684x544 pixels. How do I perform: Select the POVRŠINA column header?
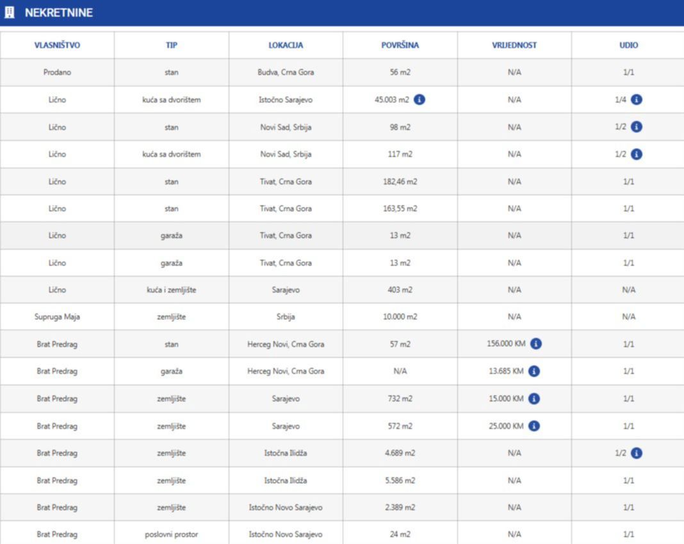point(400,45)
